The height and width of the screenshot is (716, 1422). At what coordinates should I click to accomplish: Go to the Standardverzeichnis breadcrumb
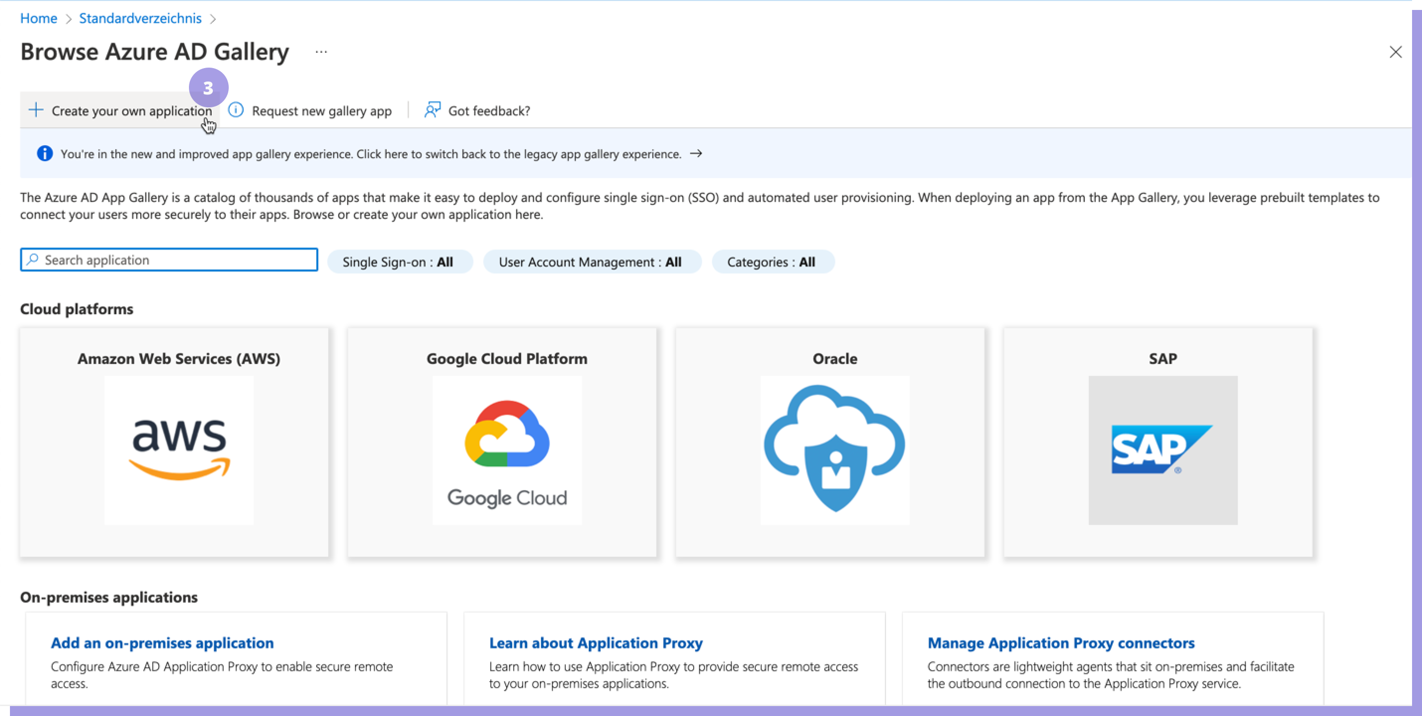(140, 18)
